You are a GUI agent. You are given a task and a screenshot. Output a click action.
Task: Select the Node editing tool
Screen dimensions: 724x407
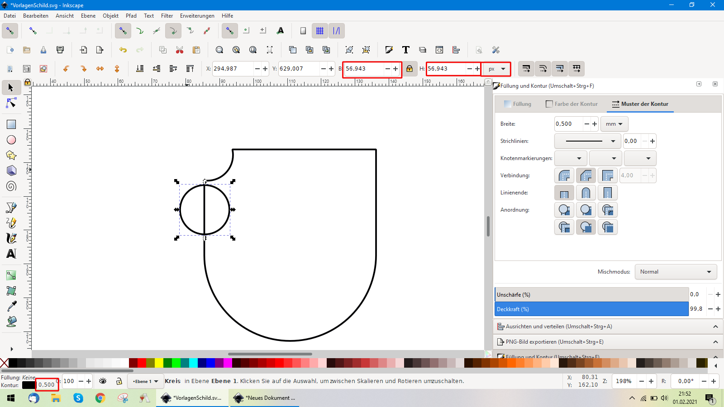click(11, 104)
